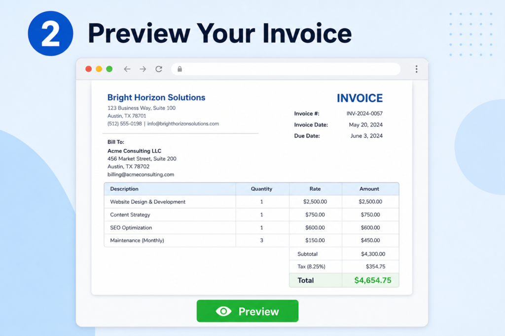Viewport: 505px width, 336px height.
Task: Click the 123 Business Way address line
Action: pyautogui.click(x=142, y=108)
